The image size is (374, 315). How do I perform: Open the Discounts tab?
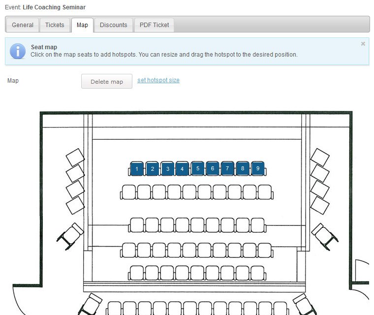click(114, 25)
